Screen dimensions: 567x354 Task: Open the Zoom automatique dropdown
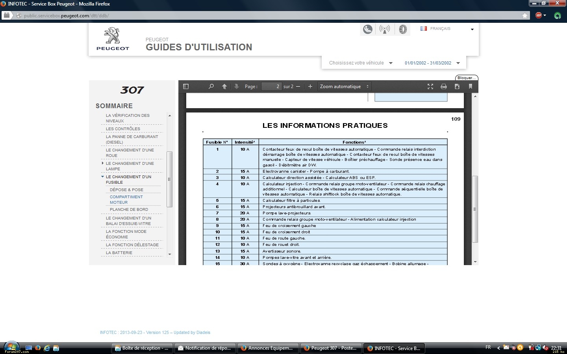[344, 87]
